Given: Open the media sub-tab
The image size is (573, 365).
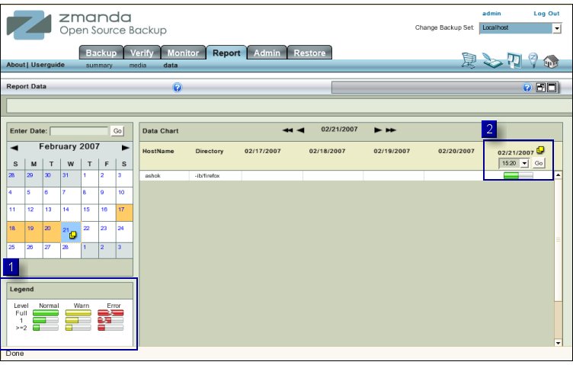Looking at the screenshot, I should tap(138, 66).
